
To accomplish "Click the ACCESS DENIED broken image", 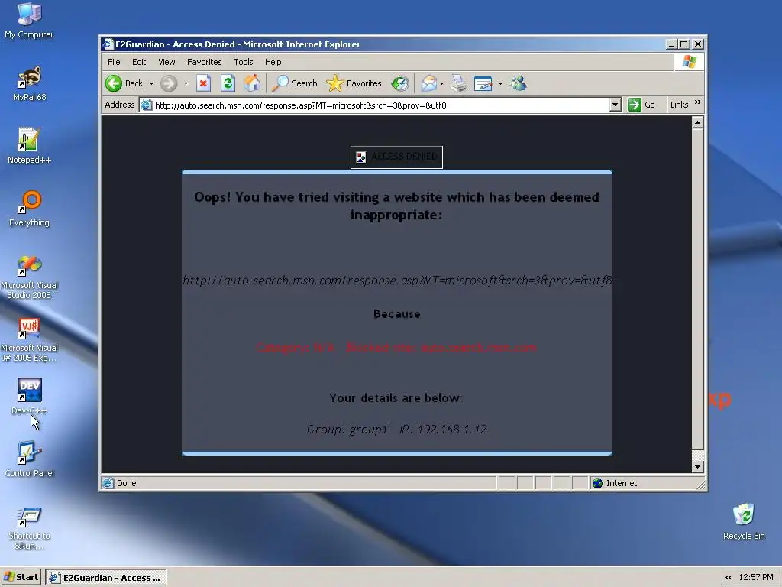I will coord(396,157).
